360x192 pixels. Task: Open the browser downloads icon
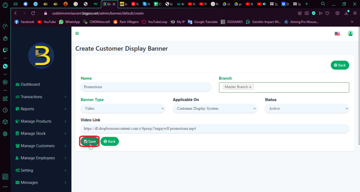tap(346, 13)
